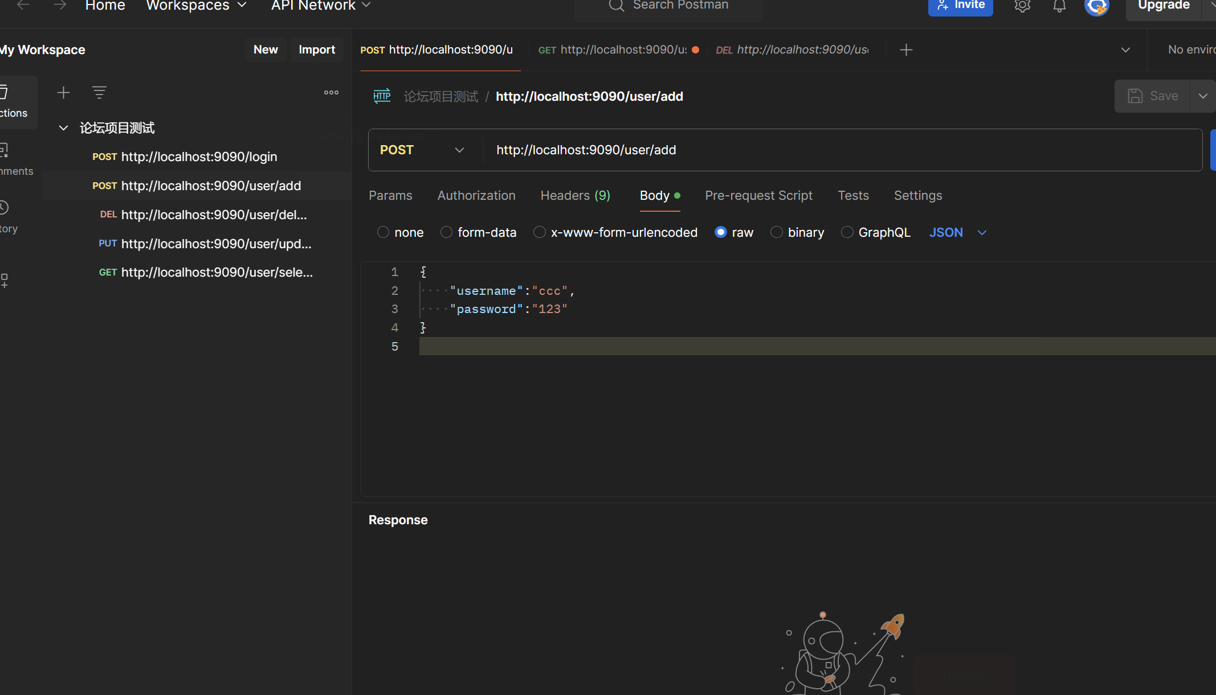
Task: Click the request URL input field
Action: (843, 150)
